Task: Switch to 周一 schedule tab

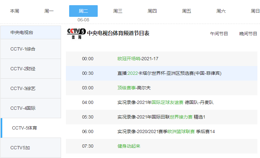Action: 49,11
